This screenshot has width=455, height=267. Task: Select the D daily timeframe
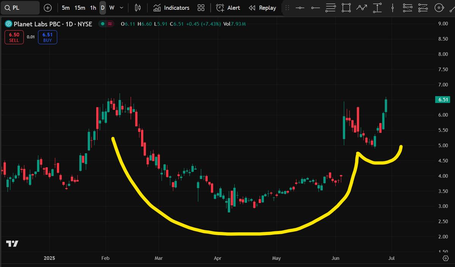coord(102,8)
